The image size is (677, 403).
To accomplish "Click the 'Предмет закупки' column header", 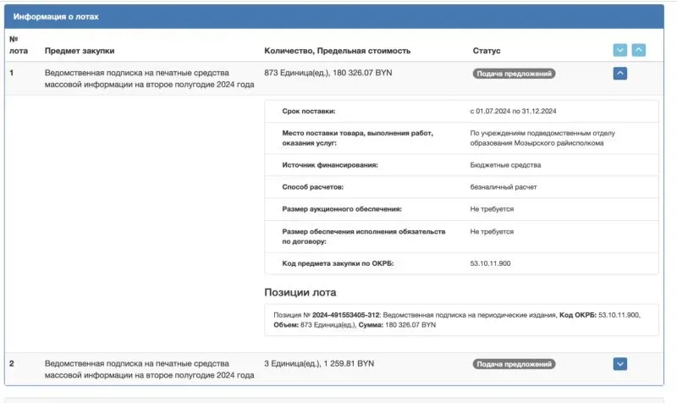I will (80, 51).
